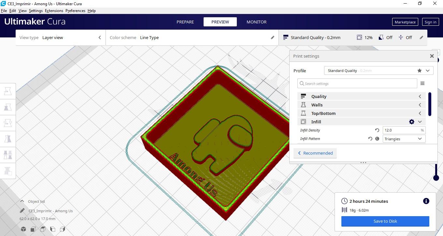Image resolution: width=443 pixels, height=236 pixels.
Task: Reset Infill Pattern with revert arrow
Action: 370,139
